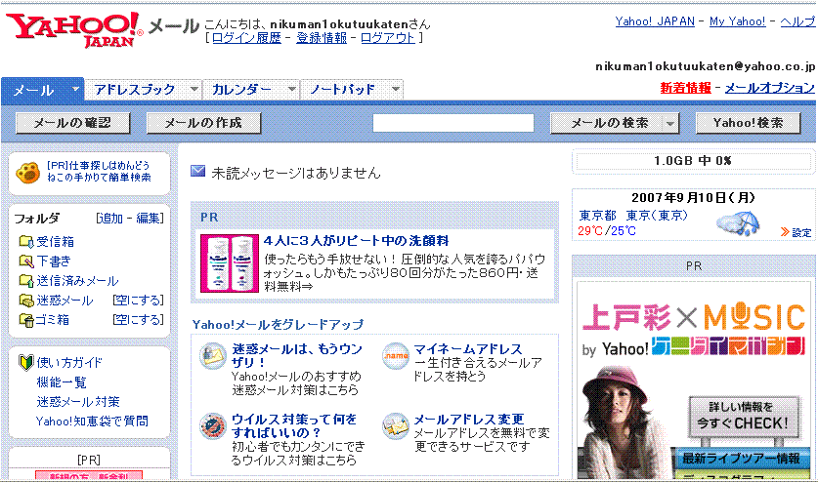Click the search text input field
Image resolution: width=818 pixels, height=482 pixels.
pyautogui.click(x=453, y=123)
